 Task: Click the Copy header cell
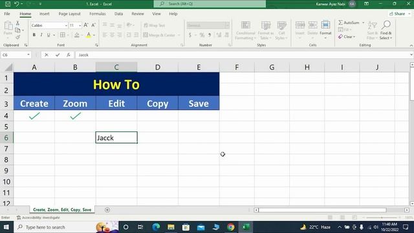[x=158, y=104]
